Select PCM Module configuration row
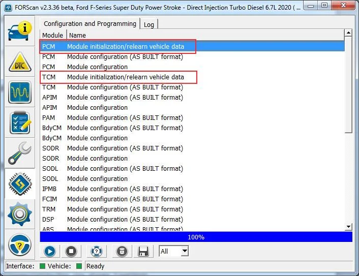This screenshot has height=276, width=359. coord(192,67)
